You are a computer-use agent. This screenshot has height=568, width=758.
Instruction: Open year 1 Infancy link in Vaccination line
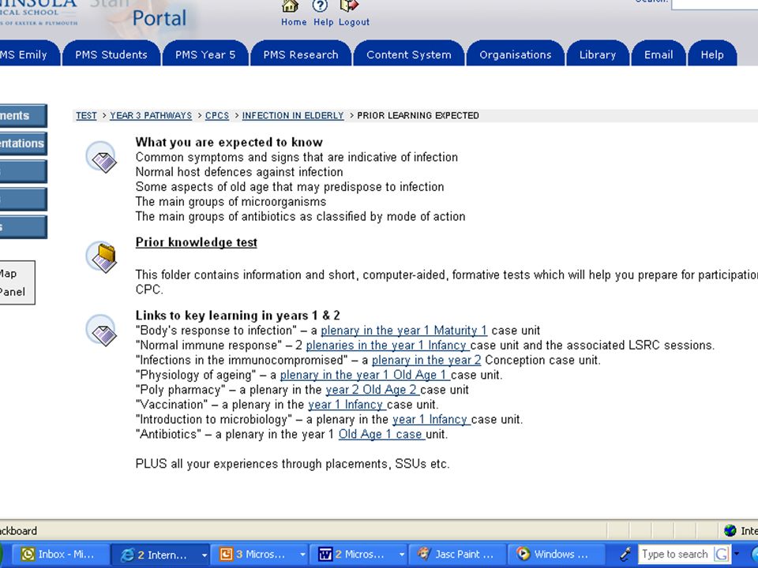(x=347, y=405)
